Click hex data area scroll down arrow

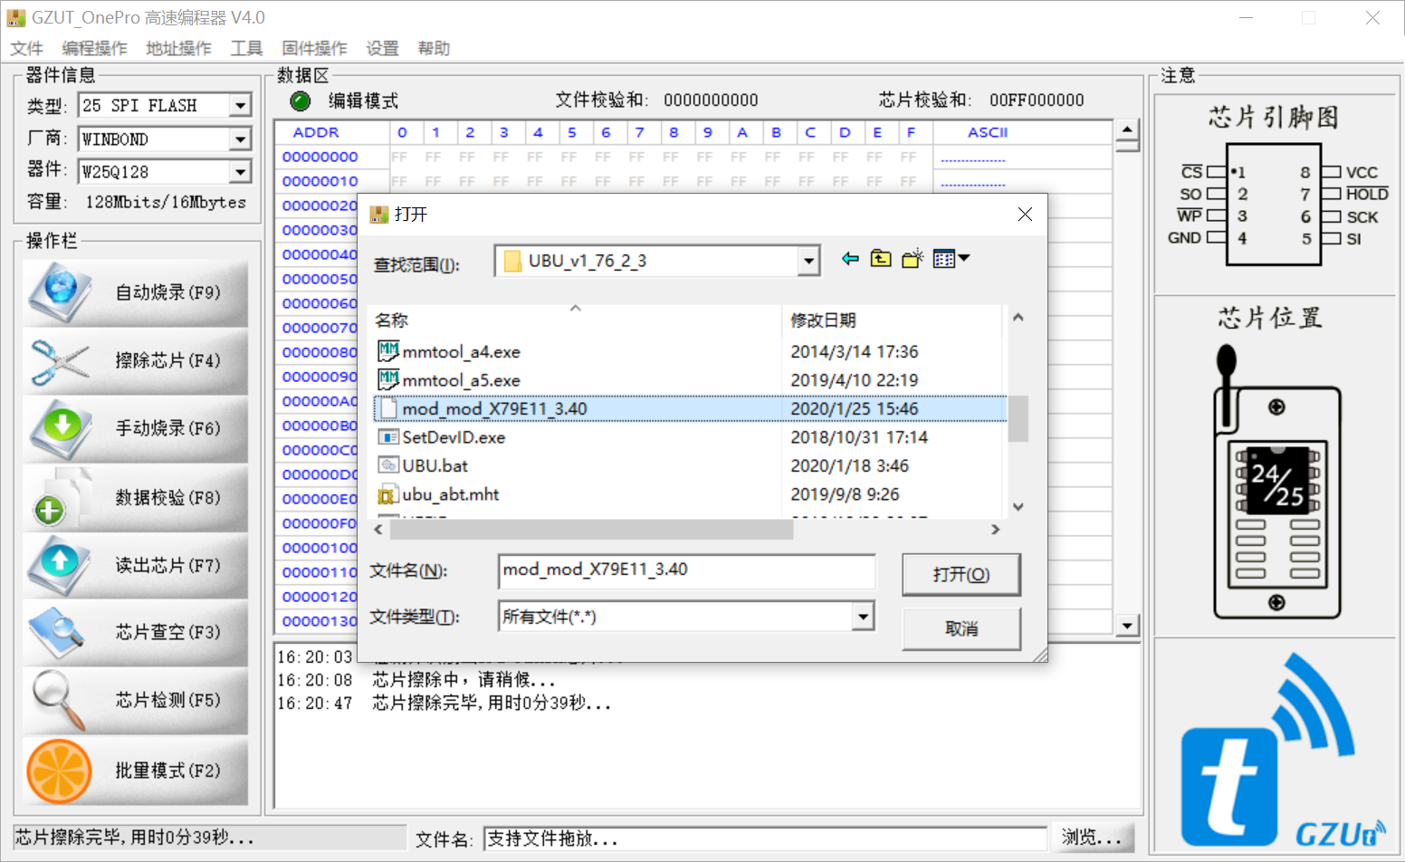[1127, 625]
